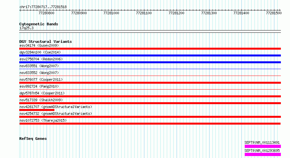Select magenta bar under SEPT9|NM_001293695
This screenshot has width=290, height=158.
263,154
